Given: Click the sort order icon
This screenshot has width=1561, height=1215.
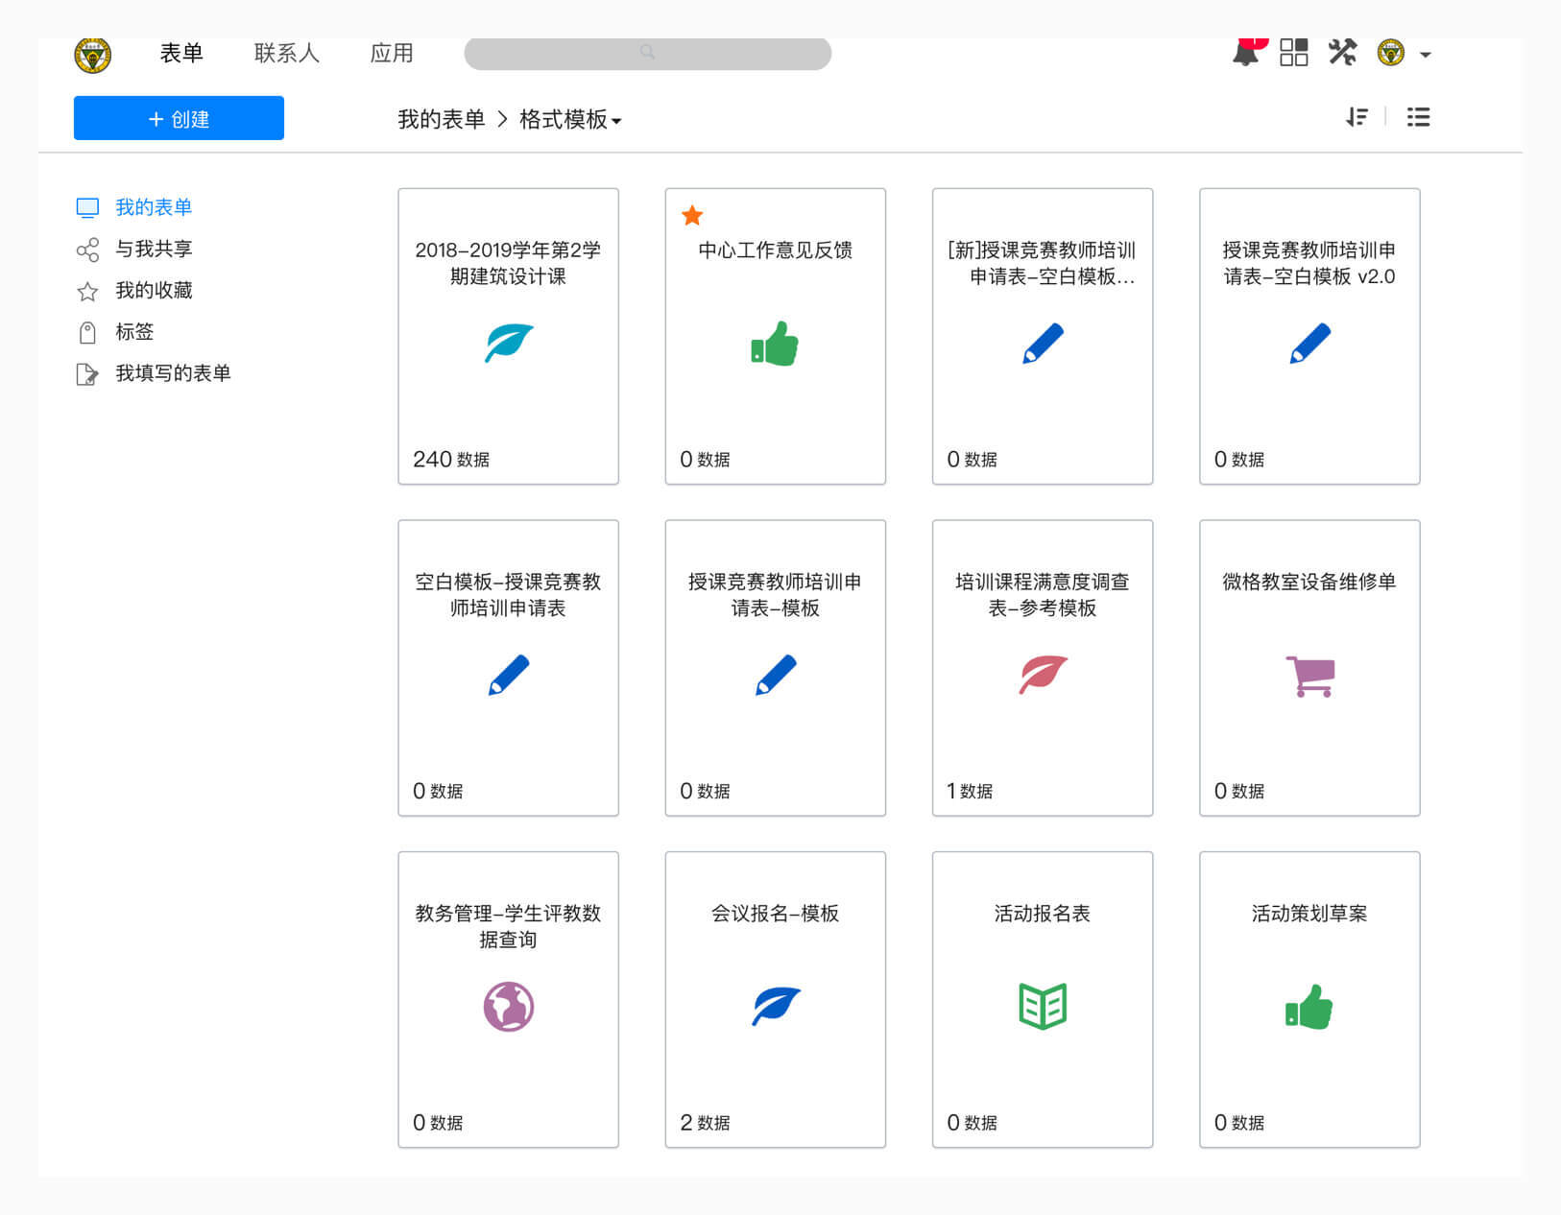Looking at the screenshot, I should click(1357, 117).
